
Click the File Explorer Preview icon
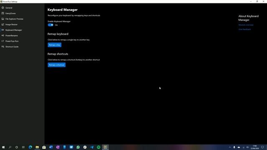(x=3, y=19)
